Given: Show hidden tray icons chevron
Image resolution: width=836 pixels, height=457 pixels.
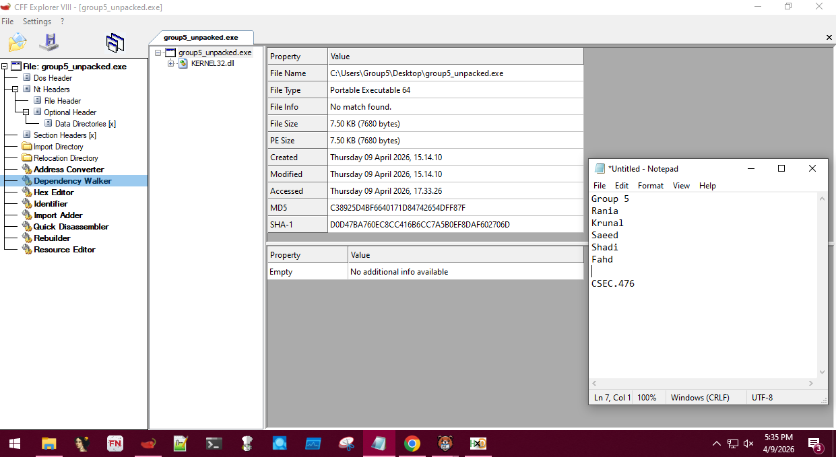Looking at the screenshot, I should tap(717, 444).
